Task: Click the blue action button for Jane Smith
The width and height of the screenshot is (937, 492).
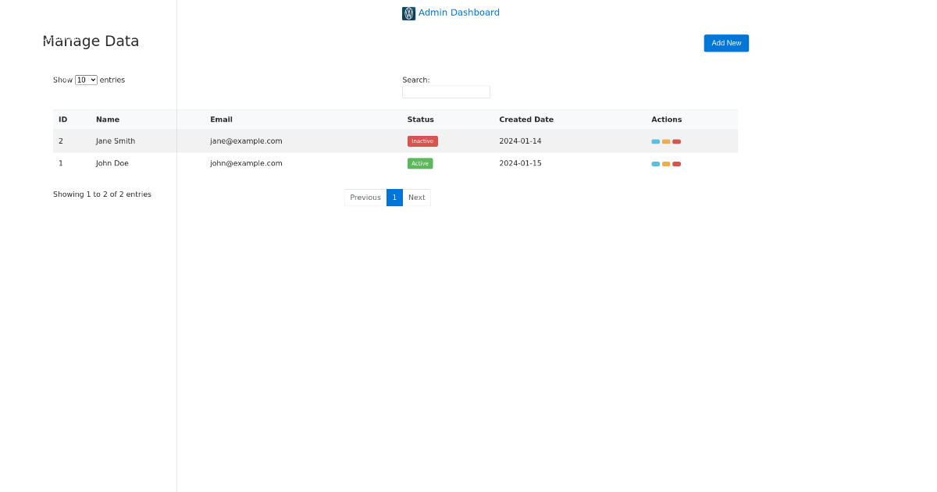Action: [655, 141]
